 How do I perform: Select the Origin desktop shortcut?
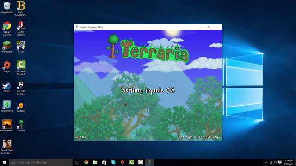(x=7, y=66)
